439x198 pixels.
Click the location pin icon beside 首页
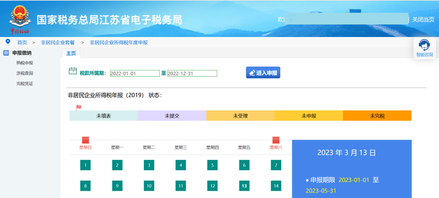pyautogui.click(x=8, y=42)
